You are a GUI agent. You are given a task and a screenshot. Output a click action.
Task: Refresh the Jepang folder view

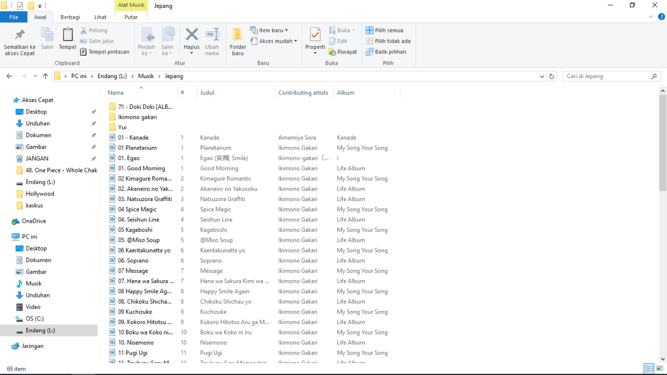pyautogui.click(x=552, y=76)
